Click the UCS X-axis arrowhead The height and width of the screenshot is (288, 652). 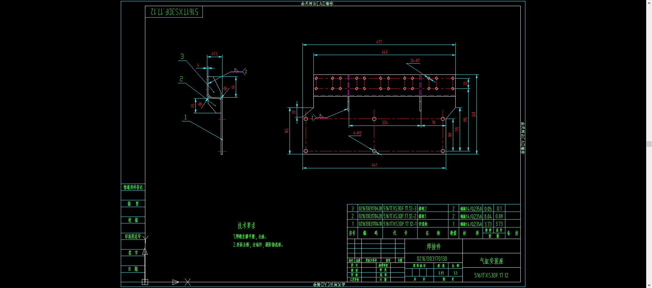[x=176, y=282]
